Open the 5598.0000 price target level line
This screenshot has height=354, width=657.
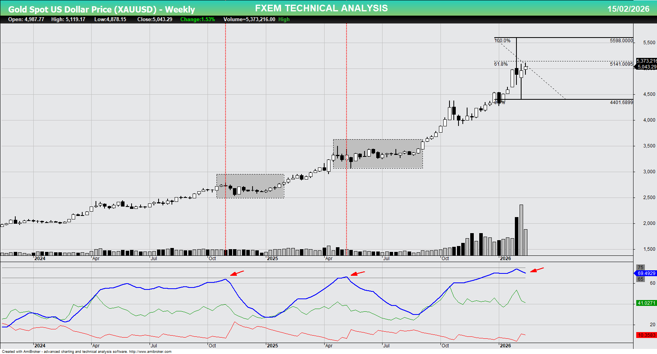[x=621, y=40]
